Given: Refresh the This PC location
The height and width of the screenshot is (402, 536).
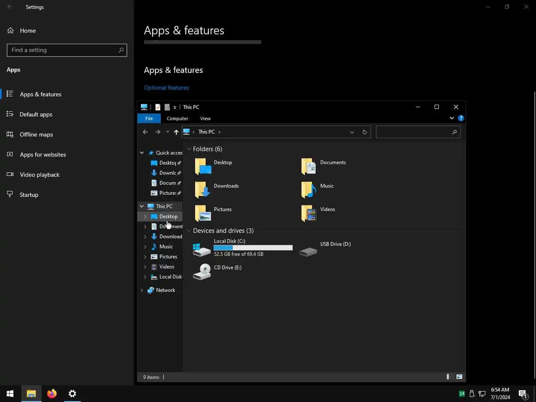Looking at the screenshot, I should [x=364, y=132].
